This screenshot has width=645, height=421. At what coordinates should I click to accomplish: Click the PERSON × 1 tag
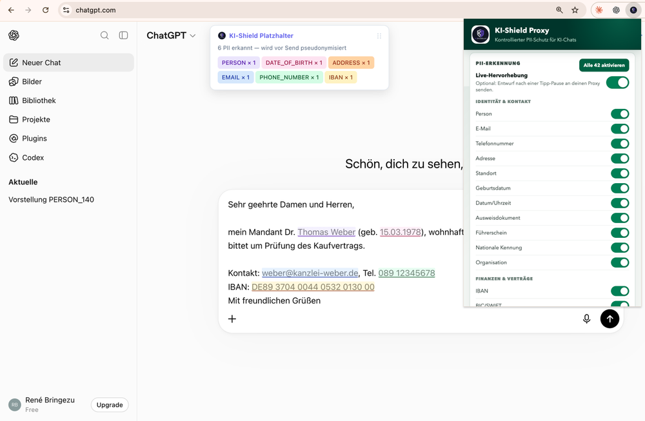coord(239,63)
